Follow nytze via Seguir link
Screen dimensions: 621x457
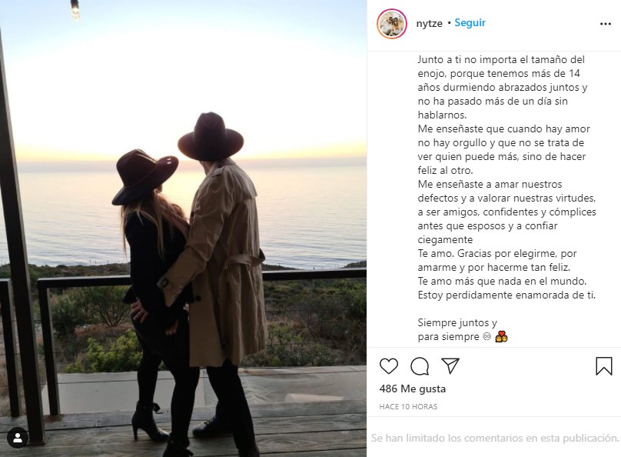470,23
